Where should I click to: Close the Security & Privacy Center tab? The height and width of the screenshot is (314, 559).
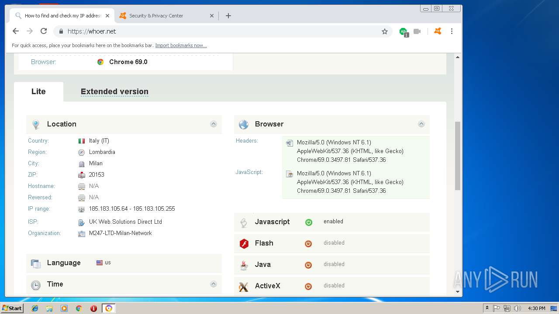click(x=212, y=16)
